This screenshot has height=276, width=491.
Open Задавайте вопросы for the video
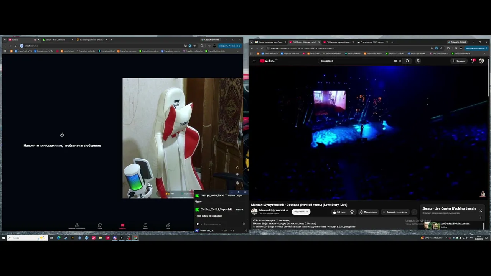395,212
